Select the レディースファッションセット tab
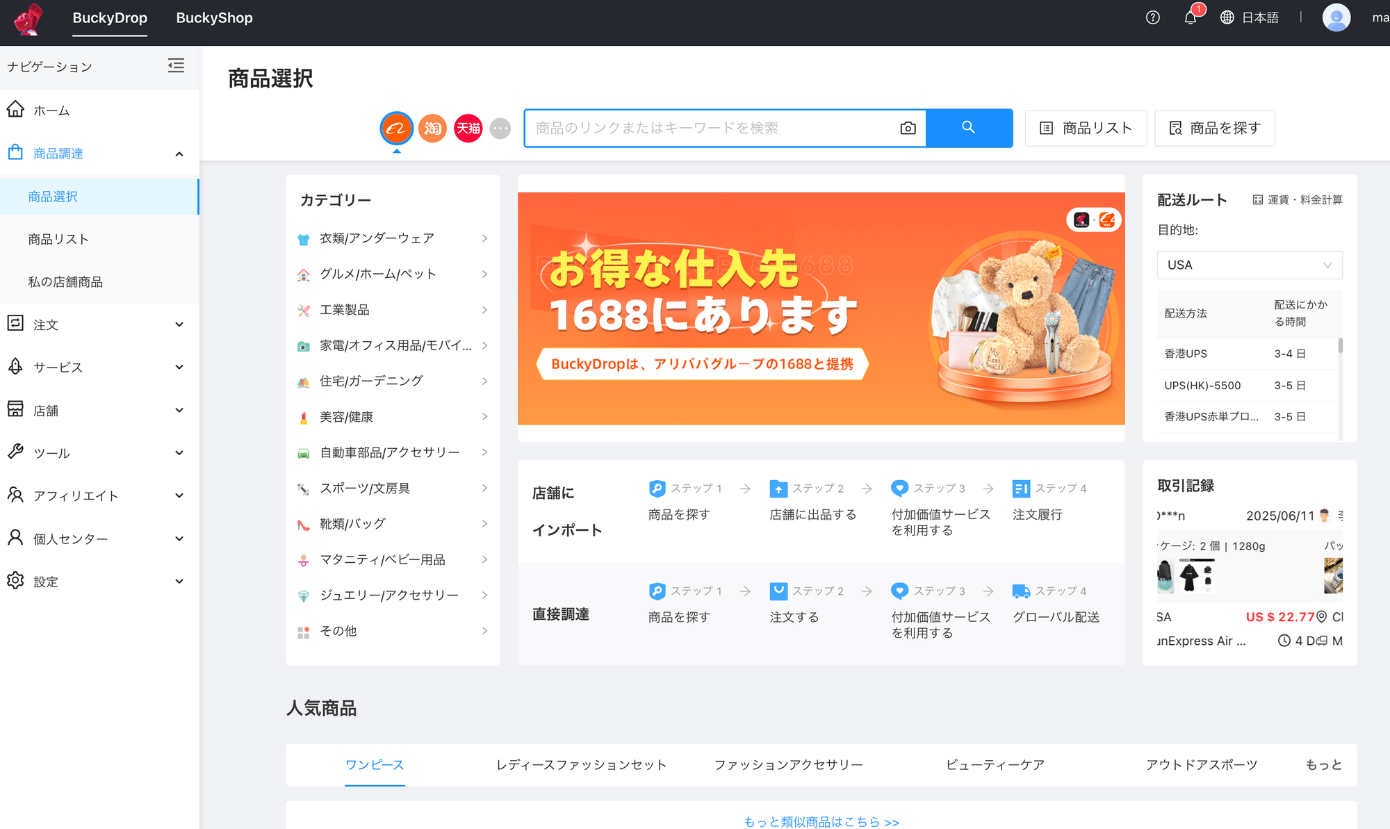Viewport: 1390px width, 829px height. (581, 764)
